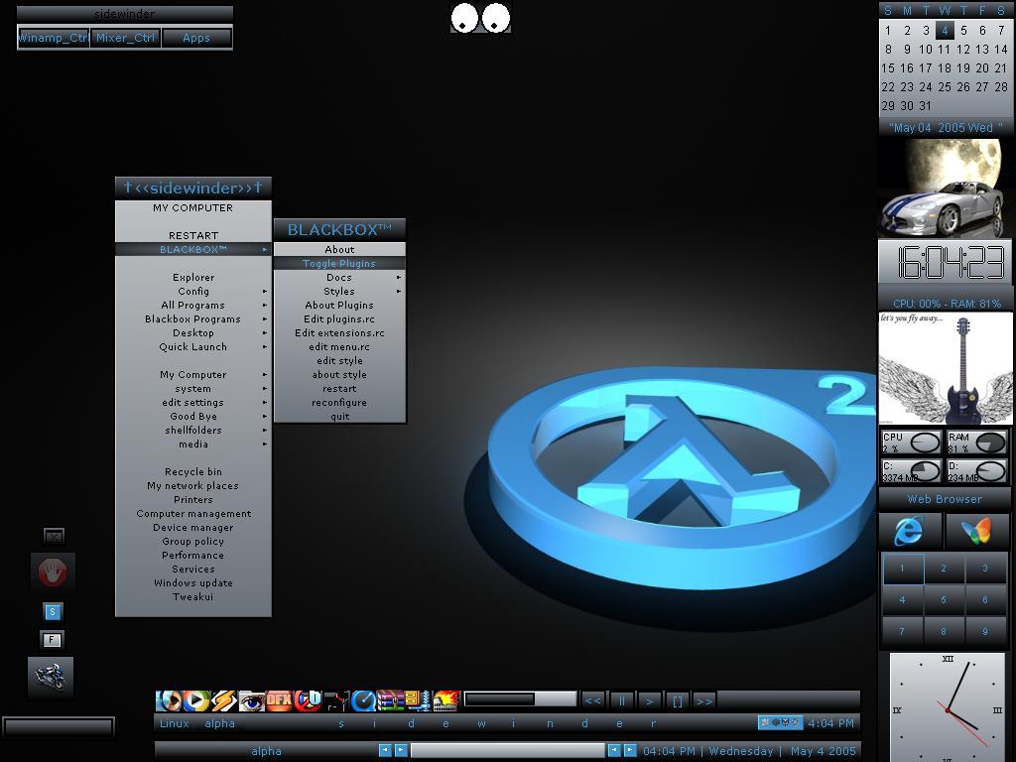This screenshot has width=1016, height=762.
Task: Switch to workspace 5 in pager
Action: [x=944, y=600]
